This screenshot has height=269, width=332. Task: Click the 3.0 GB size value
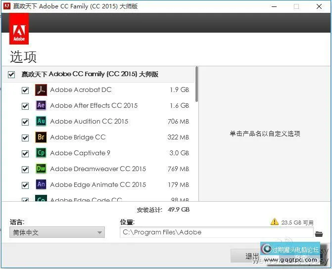[179, 153]
